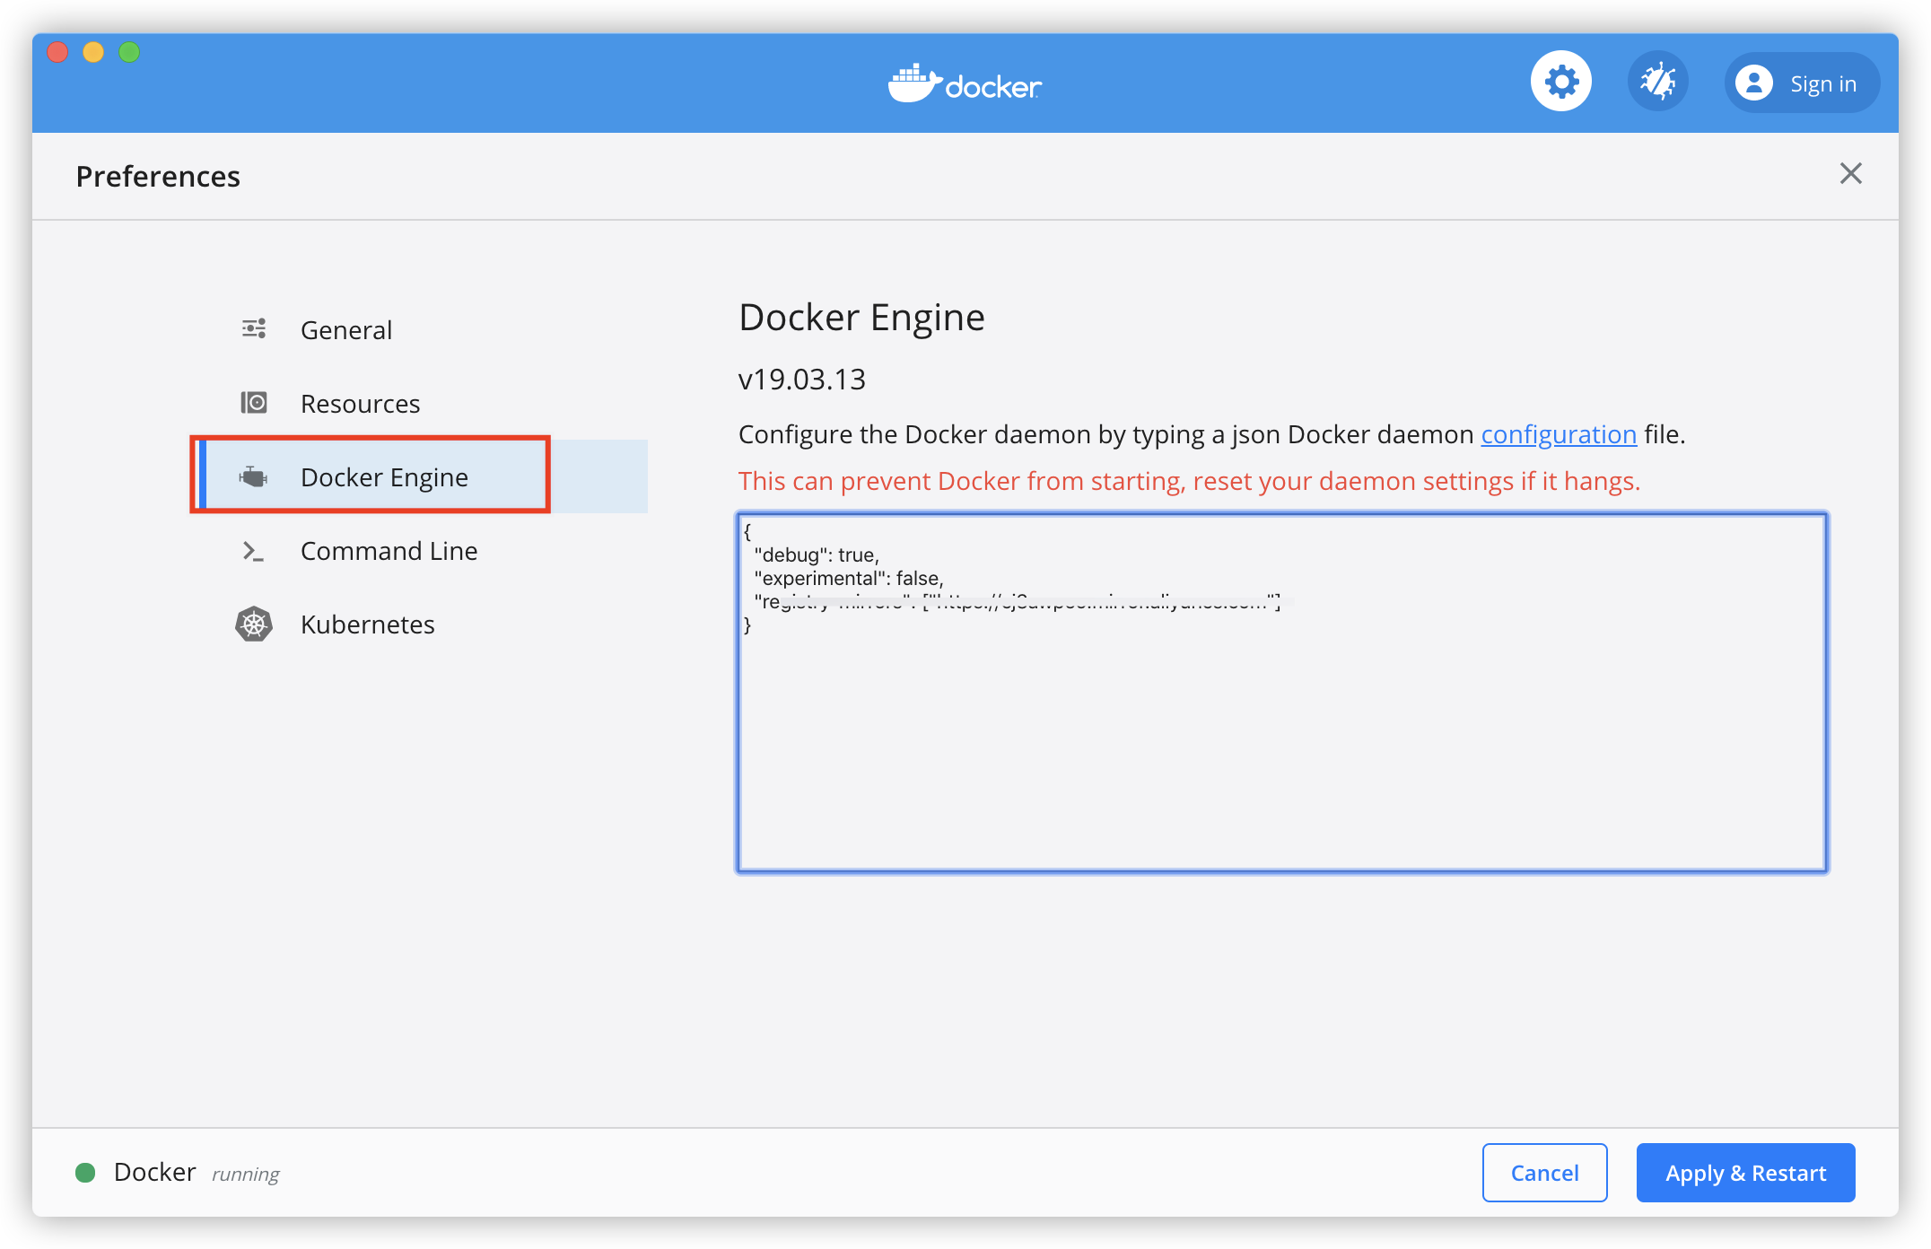Click the Resources disk icon

tap(254, 403)
